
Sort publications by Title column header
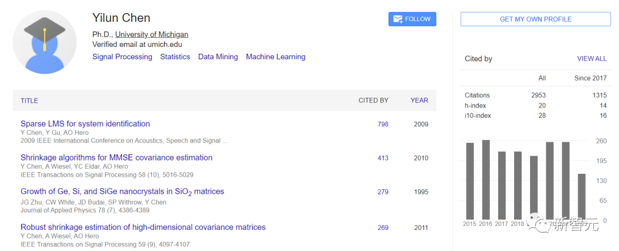[29, 101]
